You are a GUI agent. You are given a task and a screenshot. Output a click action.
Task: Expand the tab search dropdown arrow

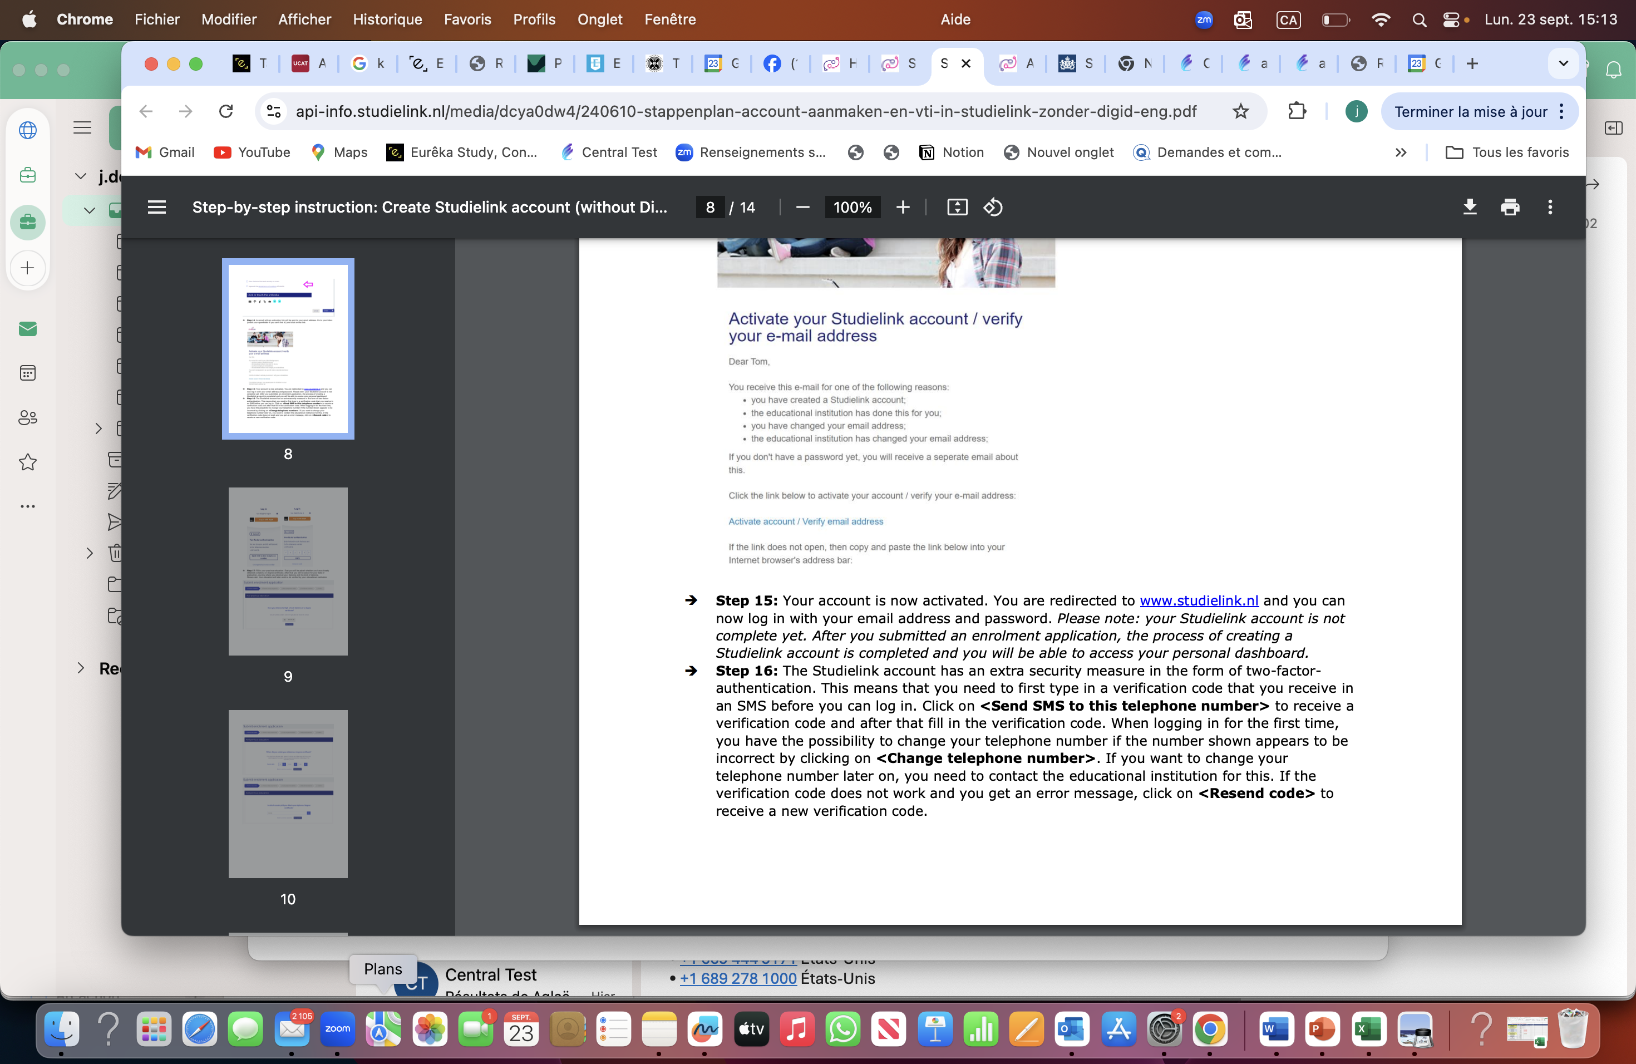(x=1563, y=64)
